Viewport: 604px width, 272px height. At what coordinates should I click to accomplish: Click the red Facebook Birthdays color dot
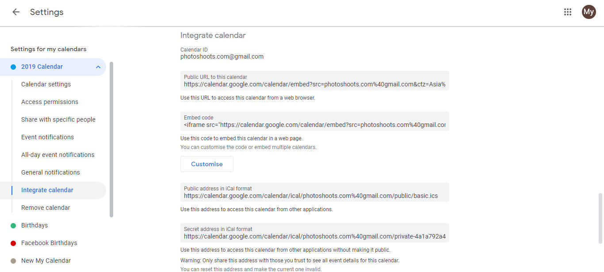(x=13, y=243)
